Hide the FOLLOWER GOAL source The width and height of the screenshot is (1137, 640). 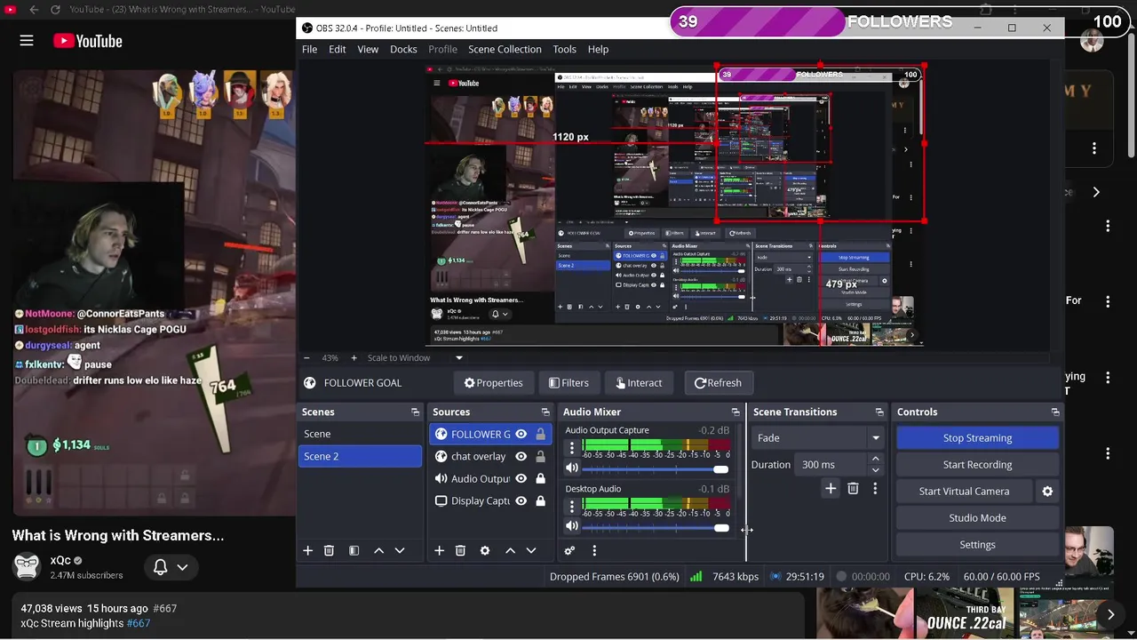(x=521, y=434)
